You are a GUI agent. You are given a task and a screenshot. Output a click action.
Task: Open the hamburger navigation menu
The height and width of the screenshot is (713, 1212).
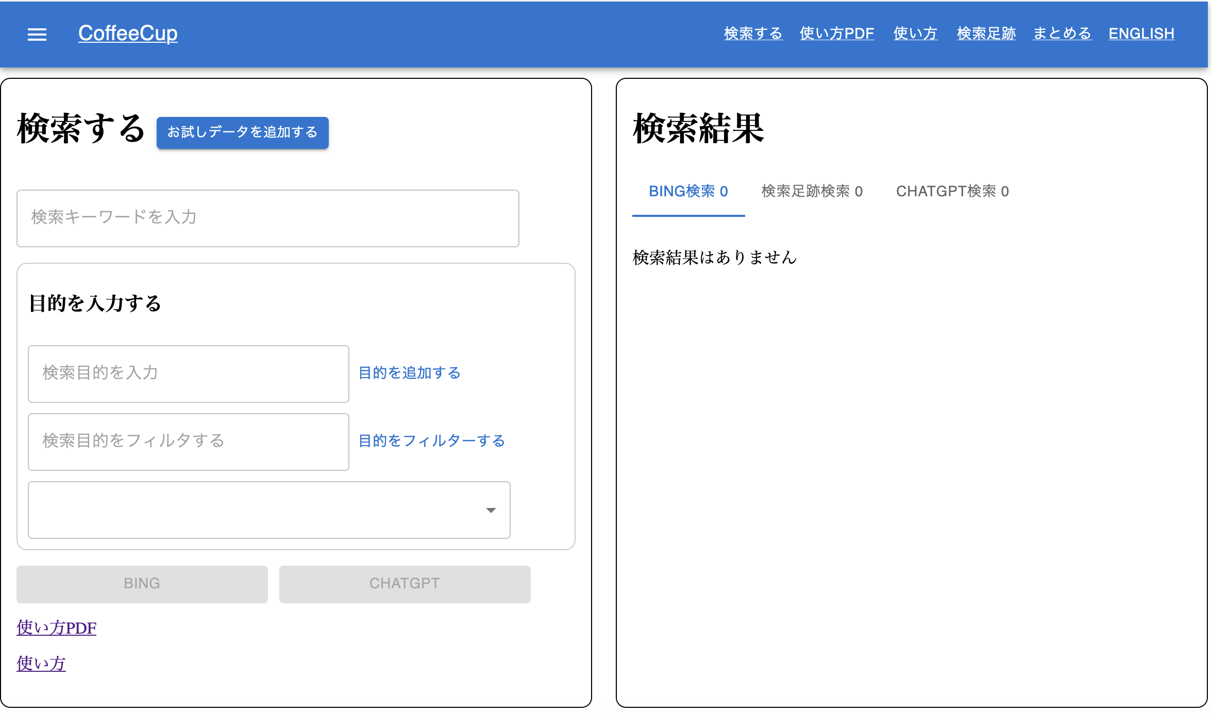(x=37, y=34)
